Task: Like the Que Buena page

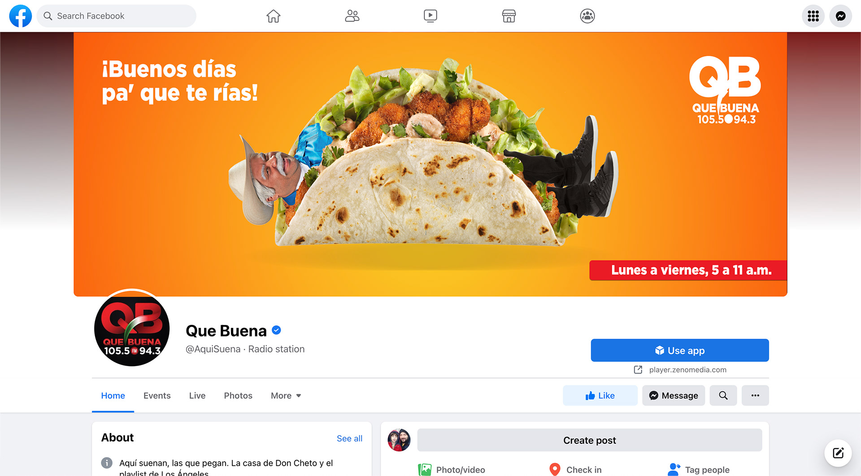Action: [x=600, y=396]
